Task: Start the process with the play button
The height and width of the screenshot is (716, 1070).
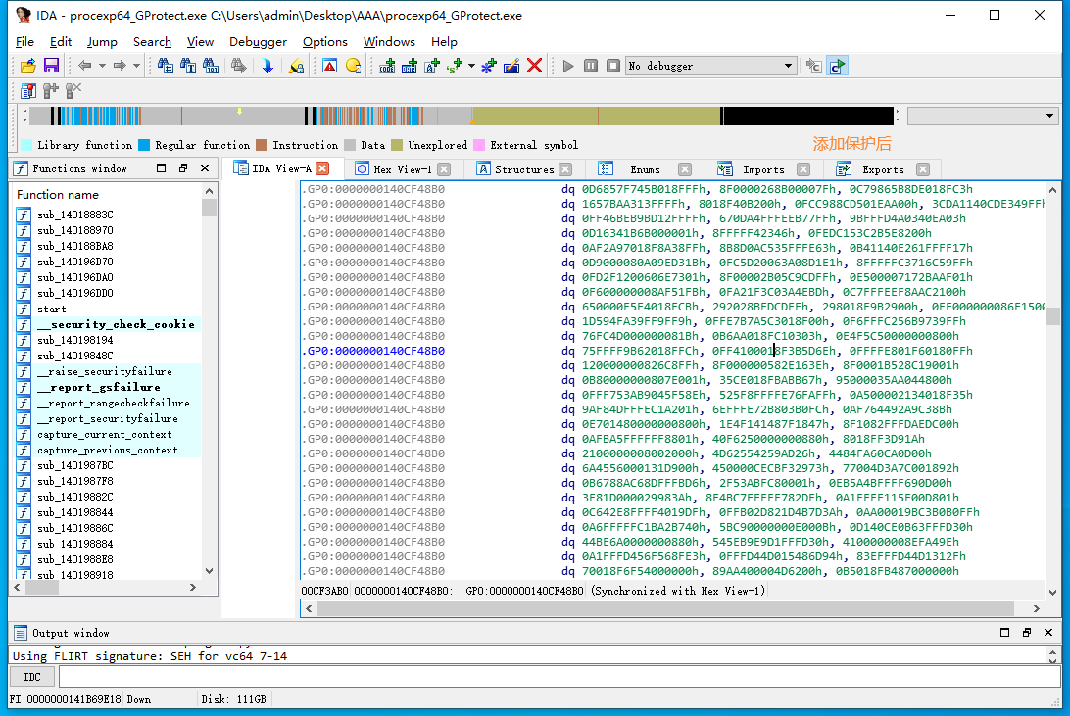Action: tap(567, 67)
